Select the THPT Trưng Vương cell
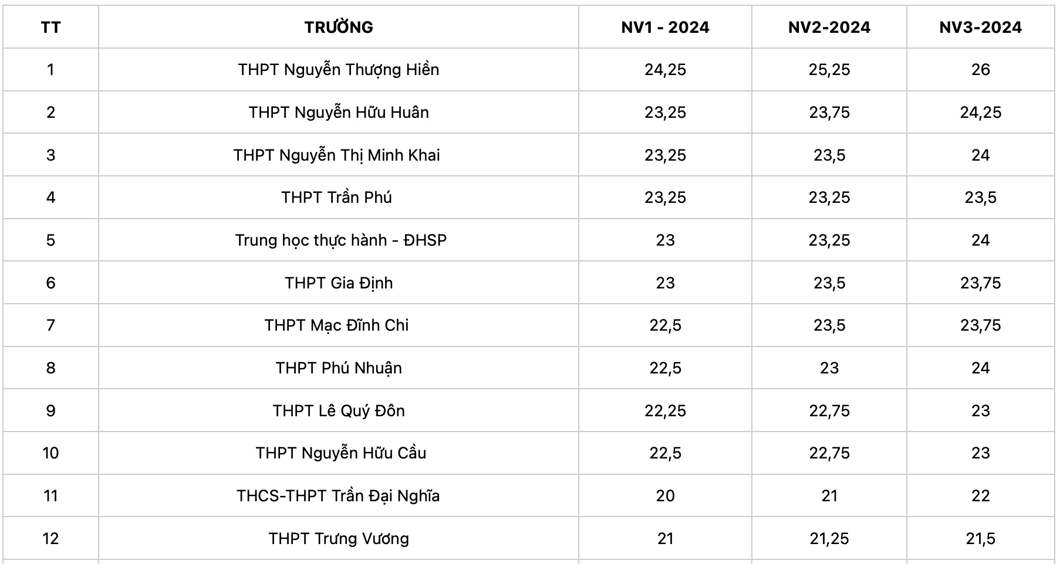 click(339, 539)
